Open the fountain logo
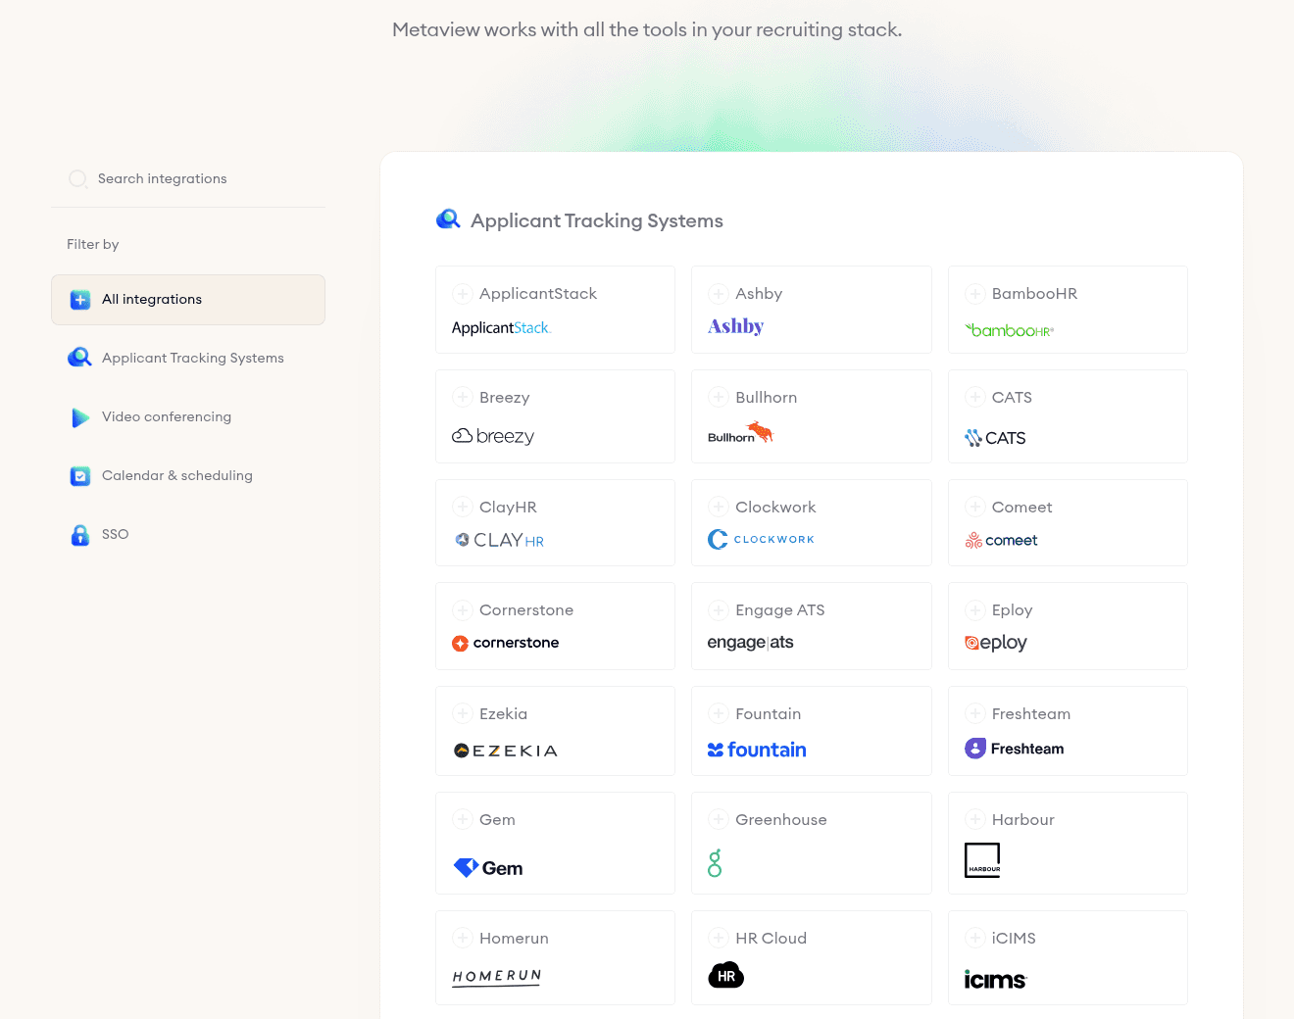The height and width of the screenshot is (1019, 1294). (757, 751)
